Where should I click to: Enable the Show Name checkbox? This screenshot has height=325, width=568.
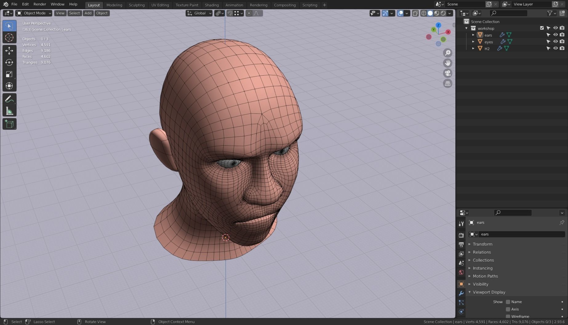click(508, 302)
